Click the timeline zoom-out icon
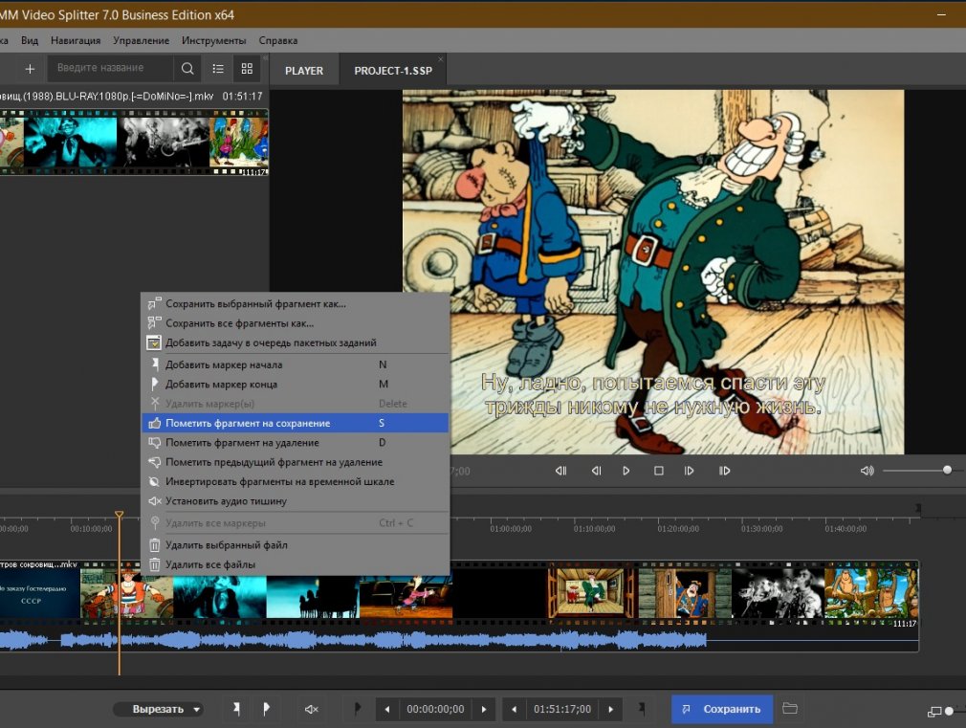The image size is (966, 728). 934,712
